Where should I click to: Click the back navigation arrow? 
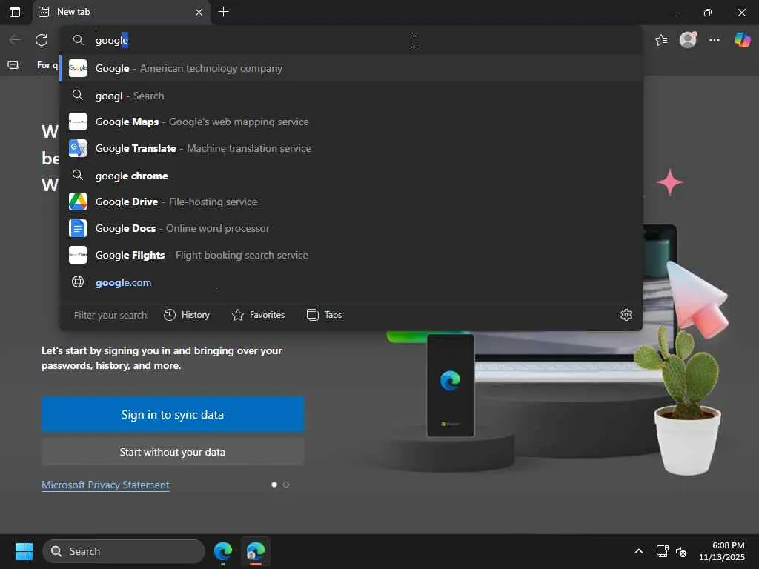15,40
